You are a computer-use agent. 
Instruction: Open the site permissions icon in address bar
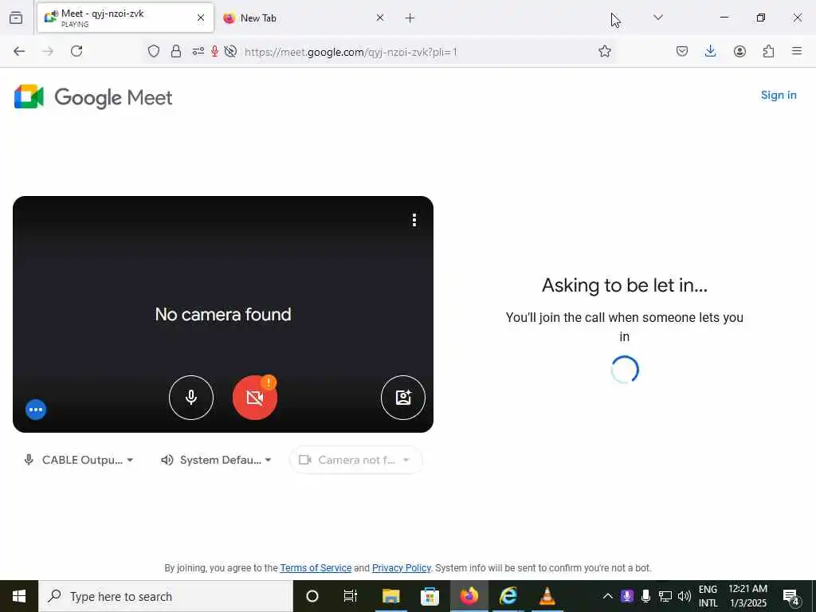[x=198, y=51]
